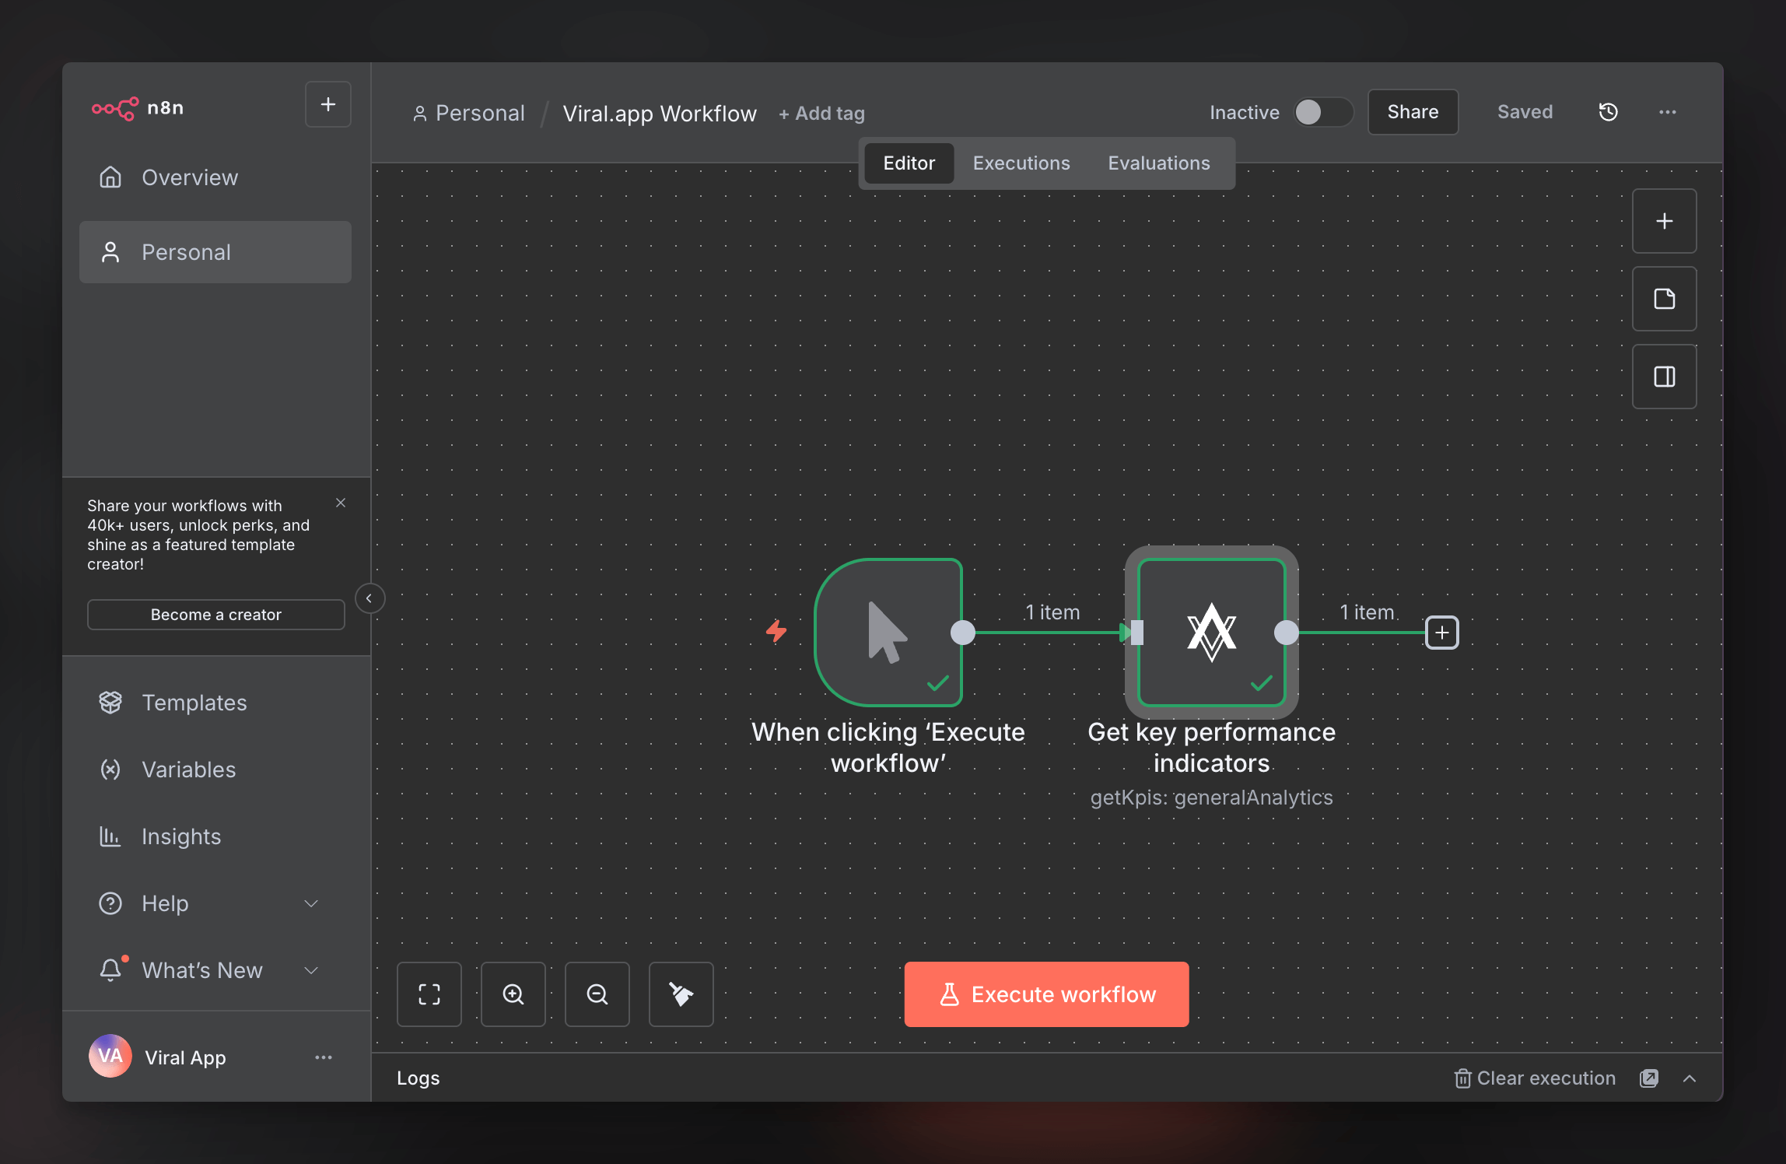Viewport: 1786px width, 1164px height.
Task: Add a node after Get key performance indicators
Action: coord(1441,633)
